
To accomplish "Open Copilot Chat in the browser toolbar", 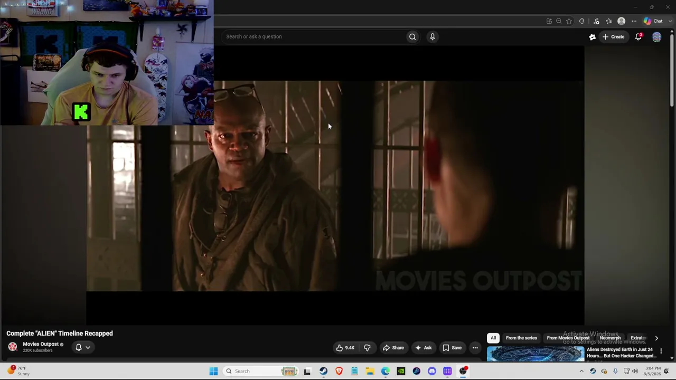I will (653, 21).
